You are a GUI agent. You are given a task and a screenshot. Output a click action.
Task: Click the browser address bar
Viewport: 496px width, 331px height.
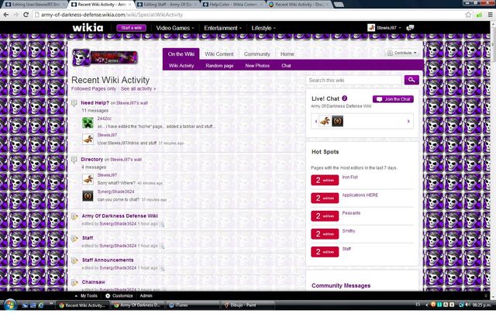point(248,15)
